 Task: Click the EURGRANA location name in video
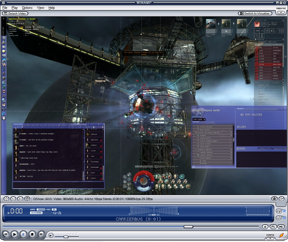[17, 24]
